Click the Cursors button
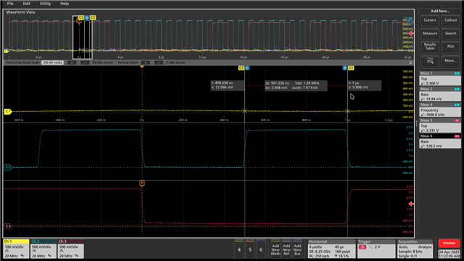The height and width of the screenshot is (261, 464). [x=430, y=20]
